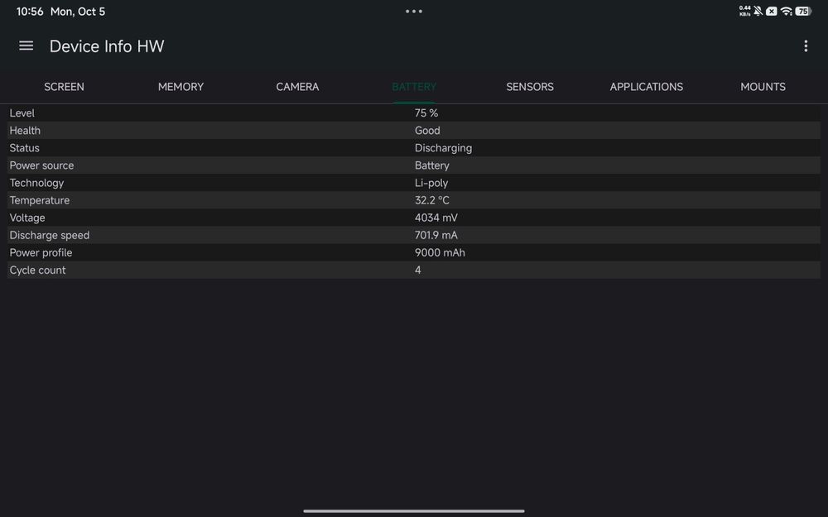The image size is (828, 517).
Task: Select the Level row label
Action: (x=22, y=112)
